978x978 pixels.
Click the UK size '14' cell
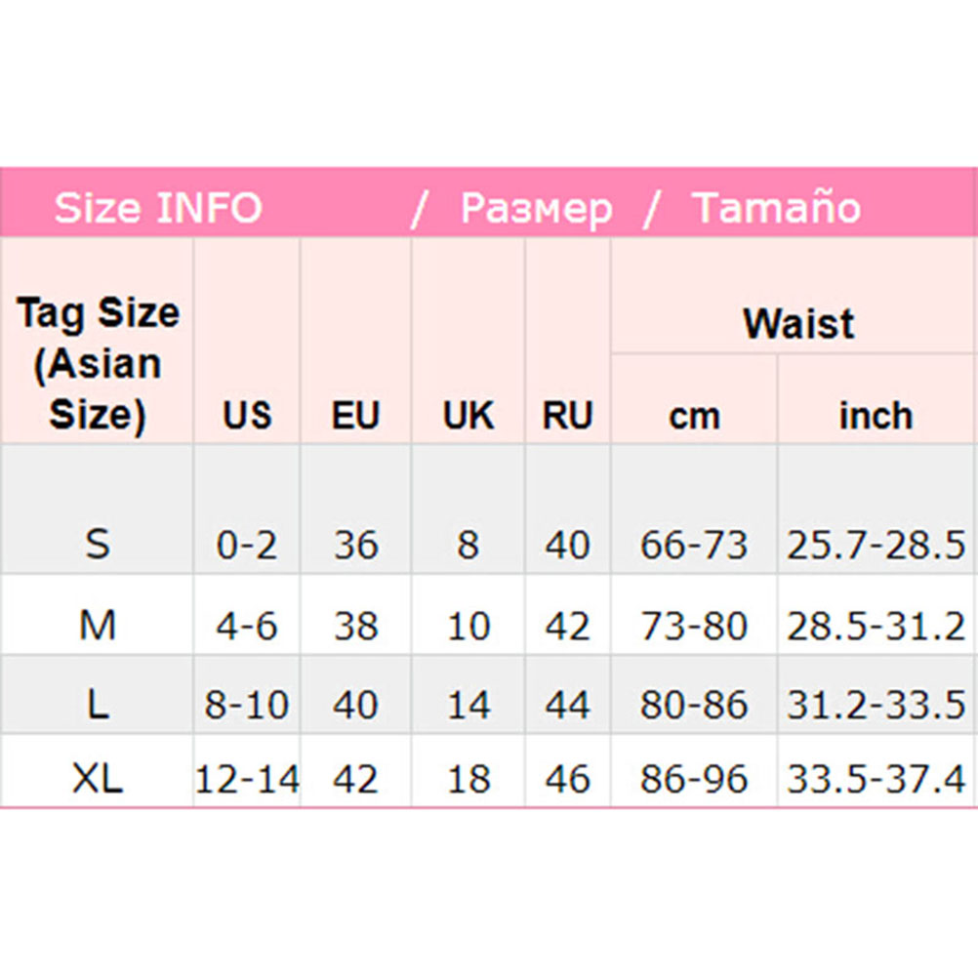469,704
